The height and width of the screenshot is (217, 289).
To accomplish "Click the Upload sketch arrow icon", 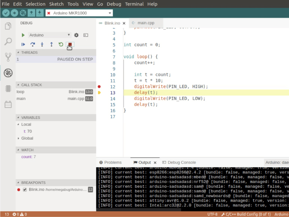I will pos(14,13).
